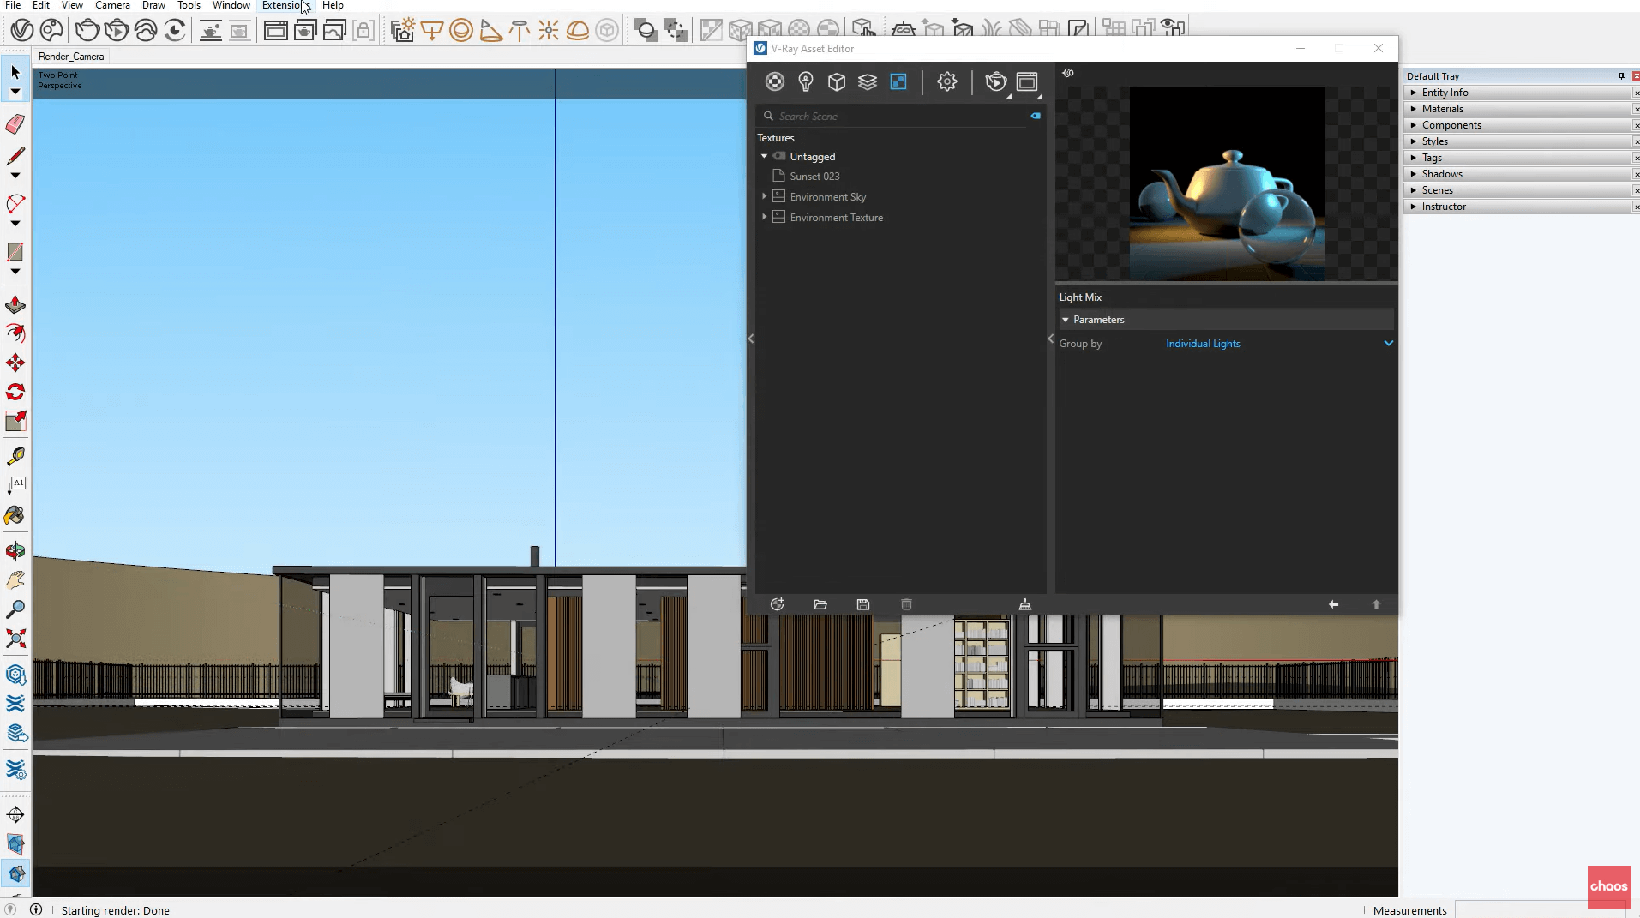This screenshot has height=918, width=1640.
Task: Collapse the Untagged textures group
Action: [x=764, y=156]
